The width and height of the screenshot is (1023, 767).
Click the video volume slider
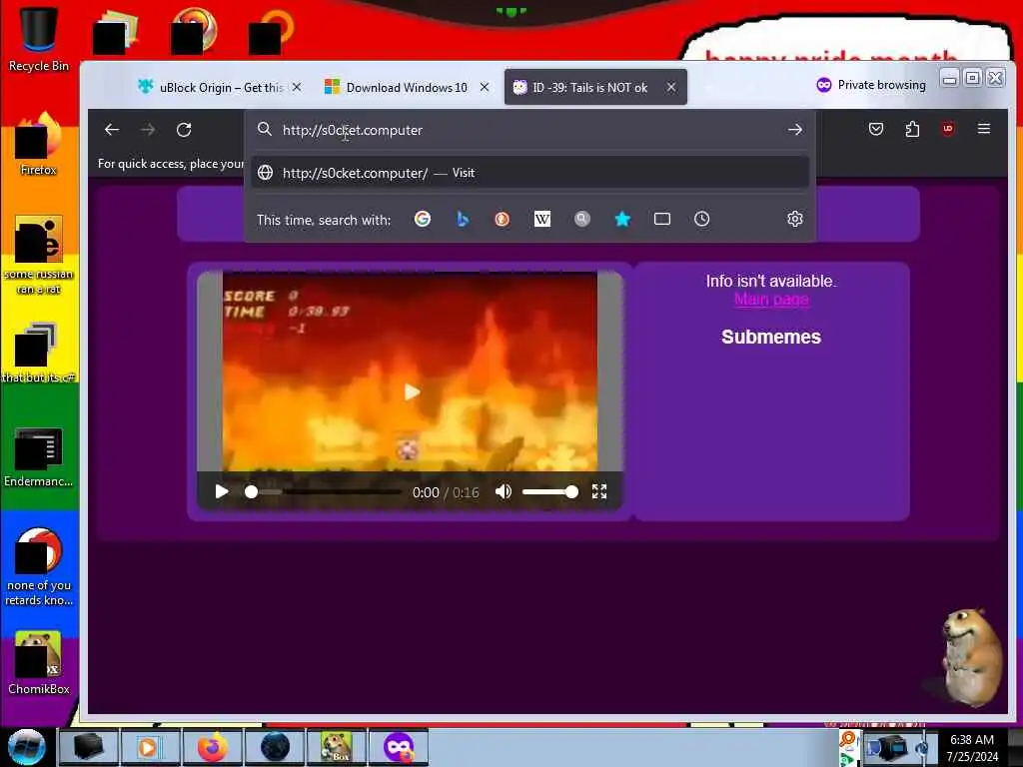(x=550, y=491)
